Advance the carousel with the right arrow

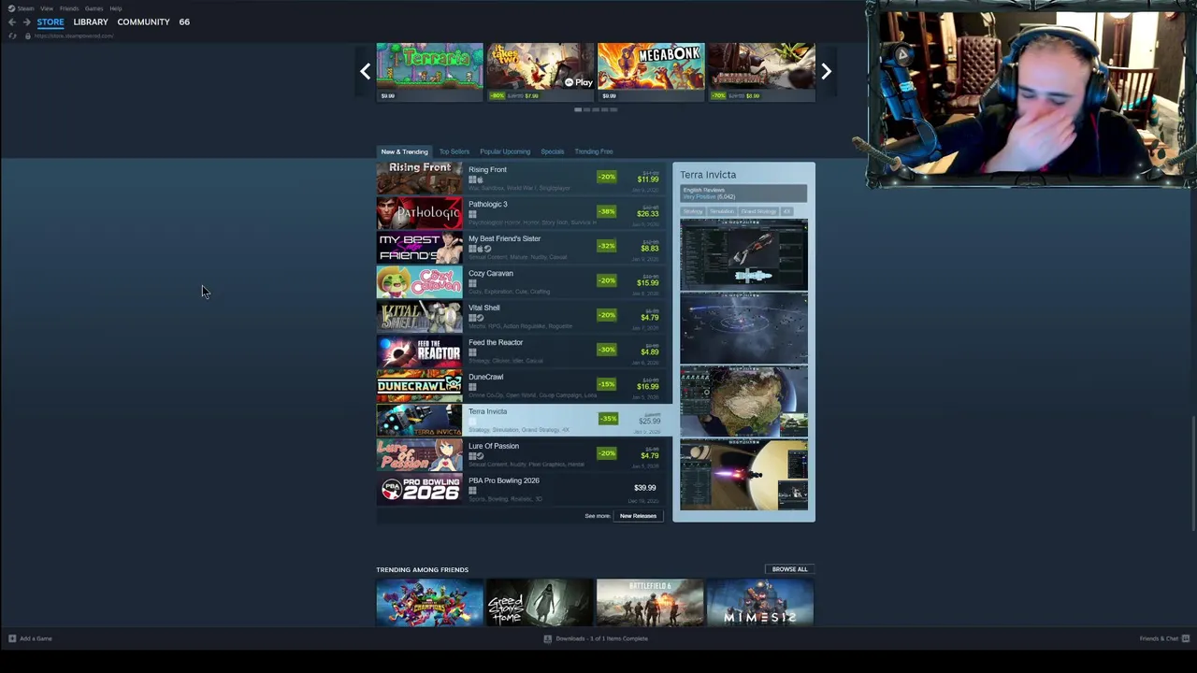click(826, 71)
